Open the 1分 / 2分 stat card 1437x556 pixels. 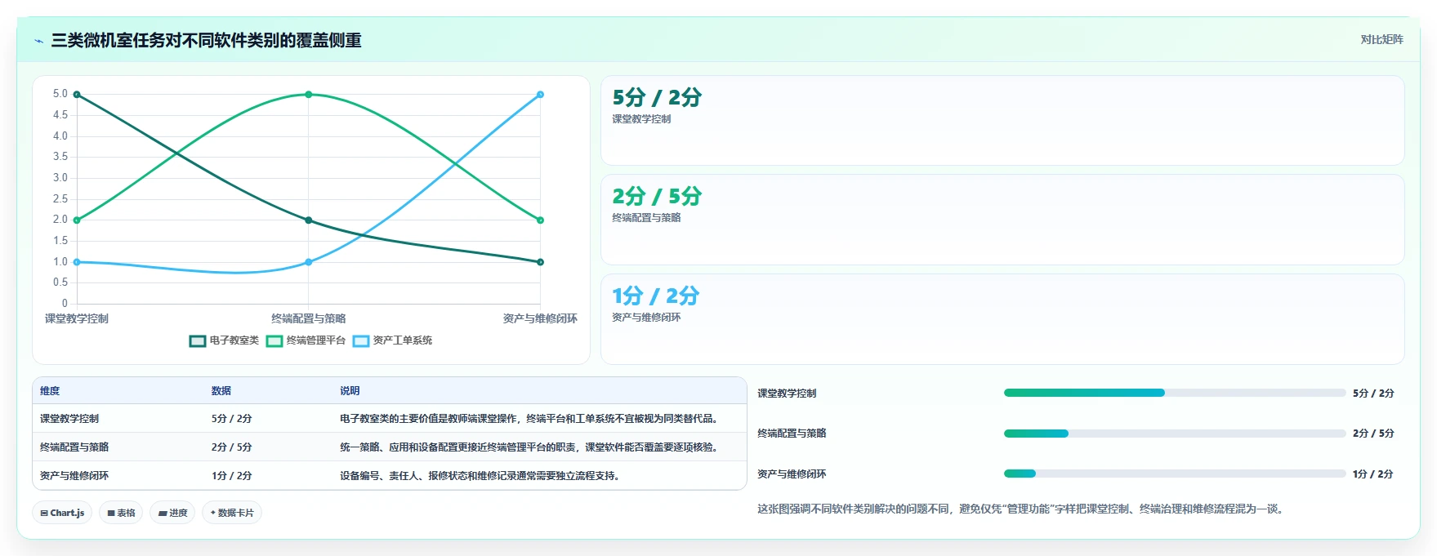1002,319
